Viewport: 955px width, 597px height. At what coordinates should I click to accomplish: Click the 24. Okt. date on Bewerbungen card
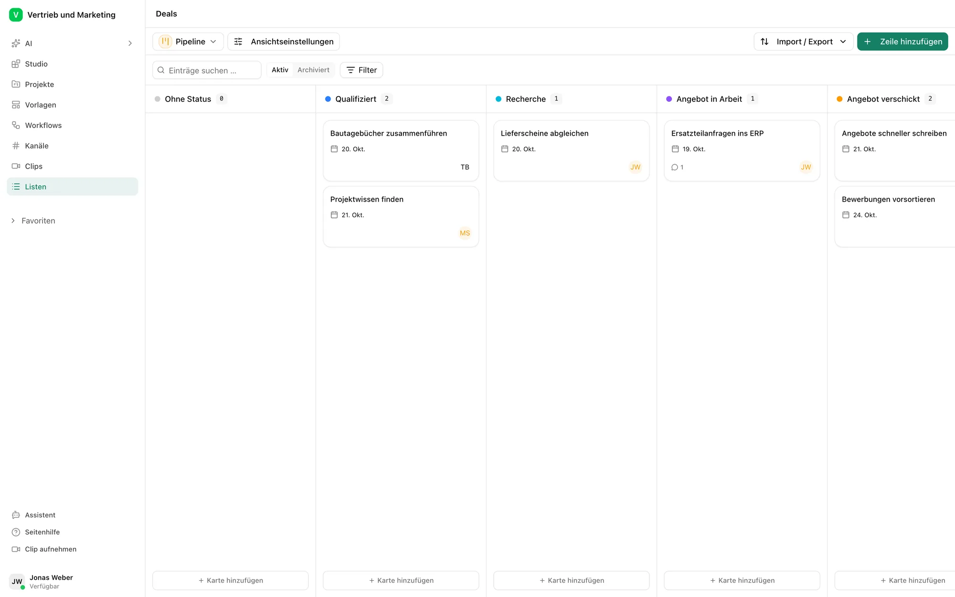click(x=865, y=215)
